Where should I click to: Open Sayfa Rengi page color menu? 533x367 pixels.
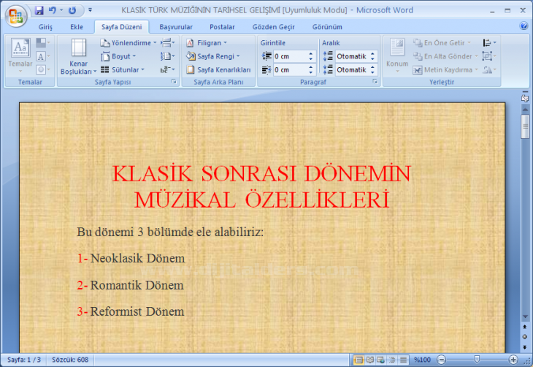213,56
